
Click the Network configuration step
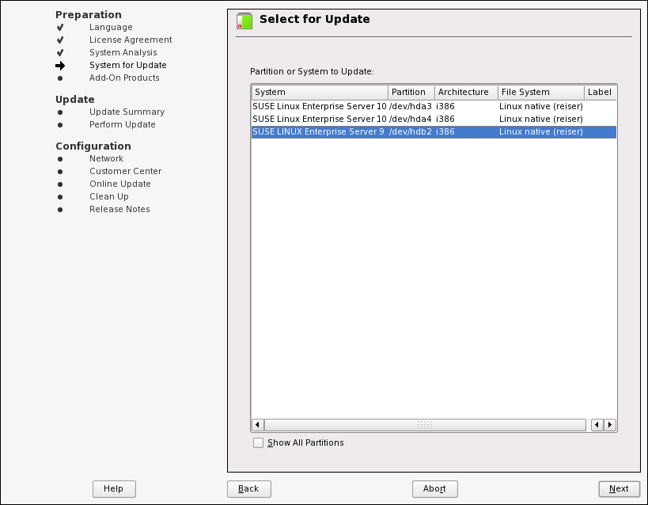tap(106, 159)
